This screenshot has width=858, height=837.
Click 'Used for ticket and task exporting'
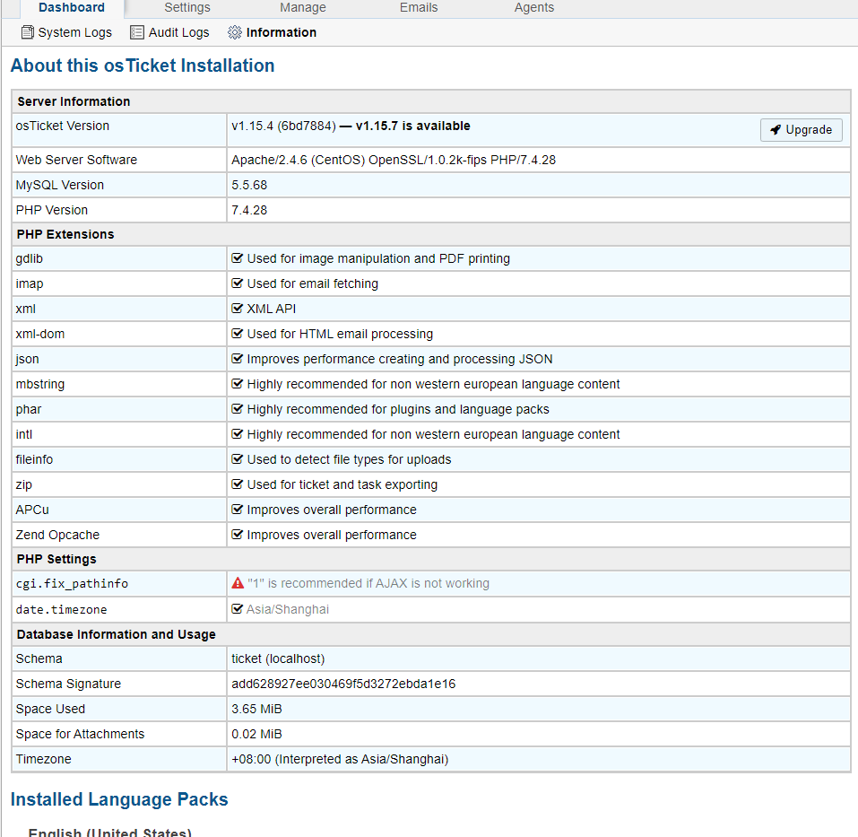(342, 484)
